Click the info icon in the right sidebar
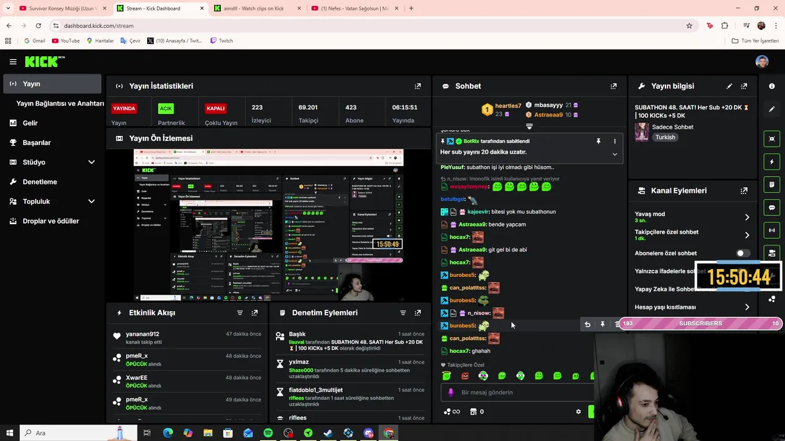This screenshot has height=441, width=785. (772, 86)
